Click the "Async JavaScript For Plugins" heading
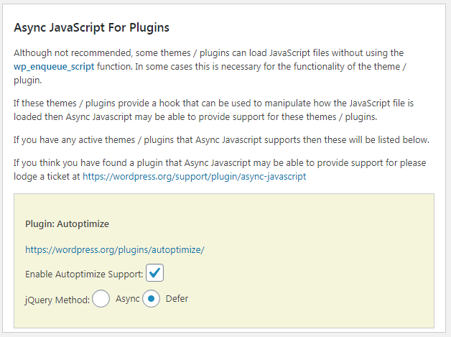Image resolution: width=451 pixels, height=337 pixels. (x=91, y=28)
